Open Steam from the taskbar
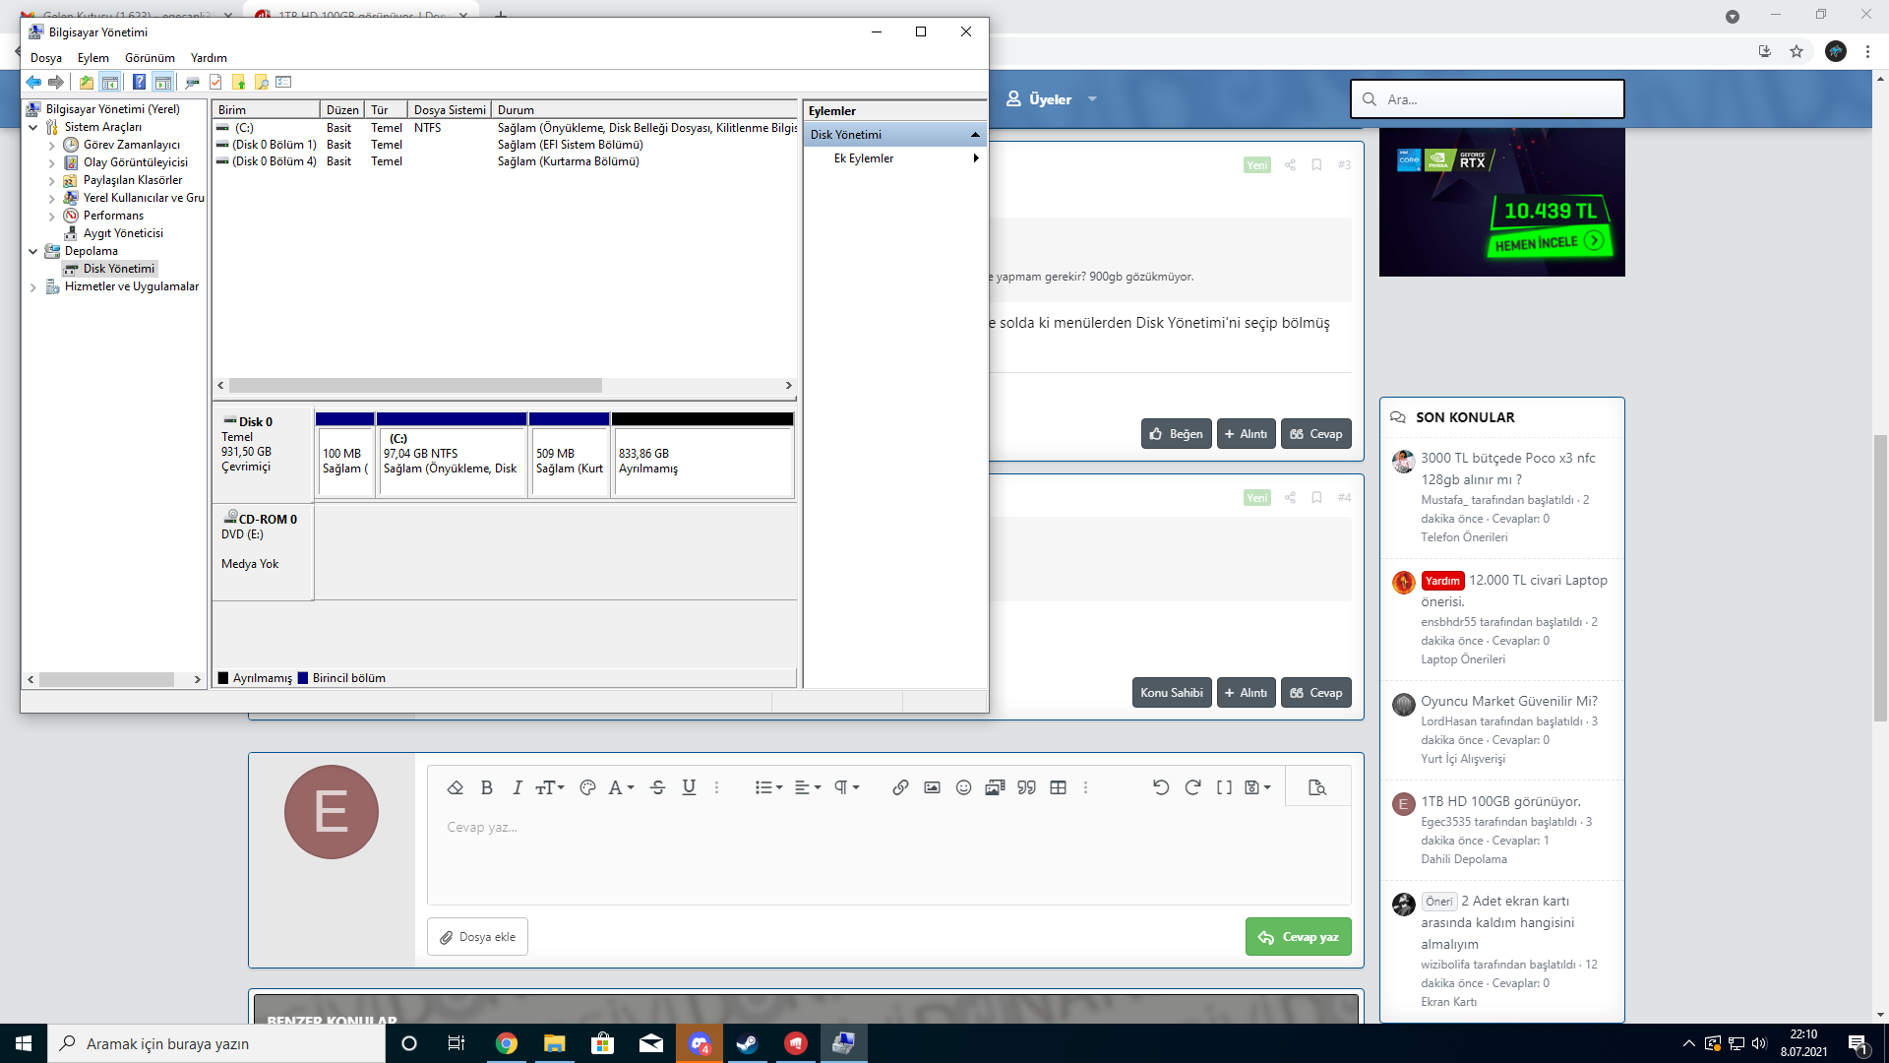 pos(748,1043)
